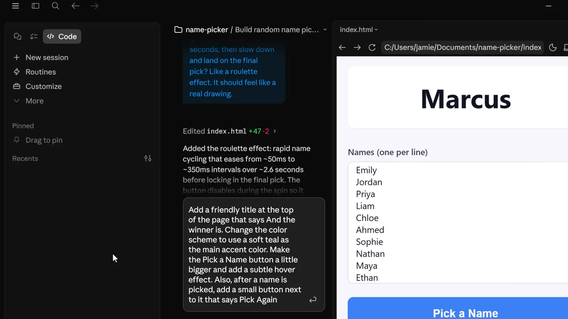Click the Names (one per line) label

(388, 152)
